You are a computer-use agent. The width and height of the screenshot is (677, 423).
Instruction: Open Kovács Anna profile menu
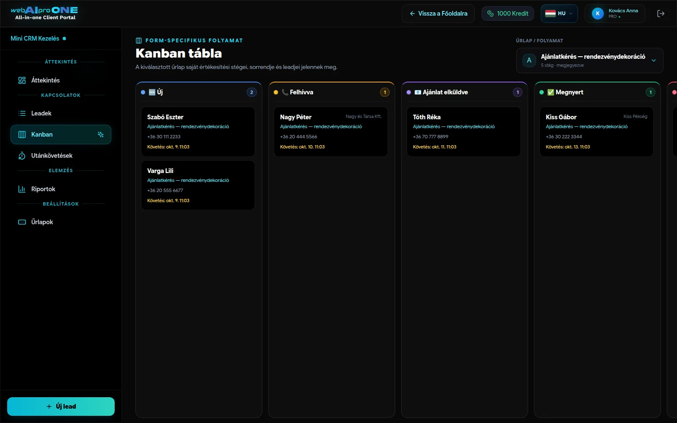[615, 14]
